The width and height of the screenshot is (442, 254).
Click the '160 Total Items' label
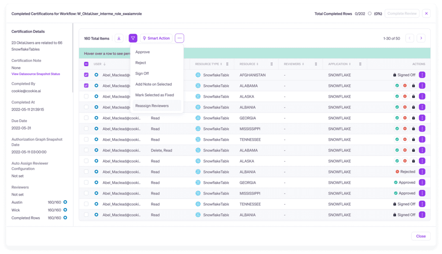pos(97,38)
